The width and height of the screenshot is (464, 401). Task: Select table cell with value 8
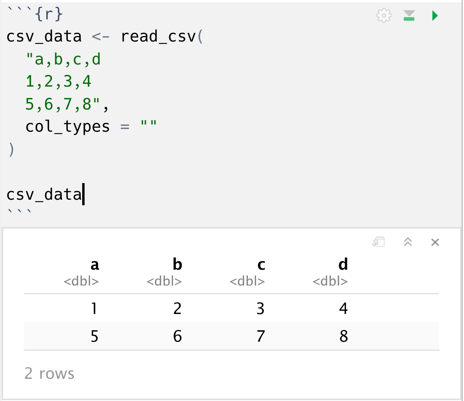[343, 336]
